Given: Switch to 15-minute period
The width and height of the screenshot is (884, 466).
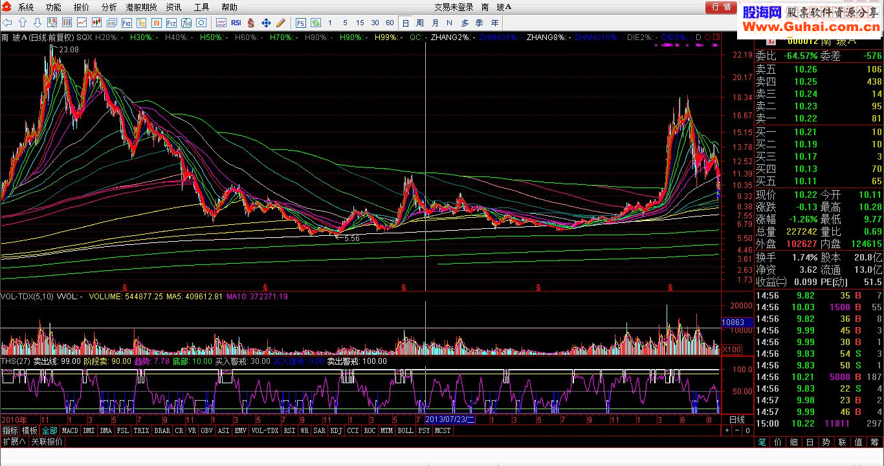Looking at the screenshot, I should [360, 23].
